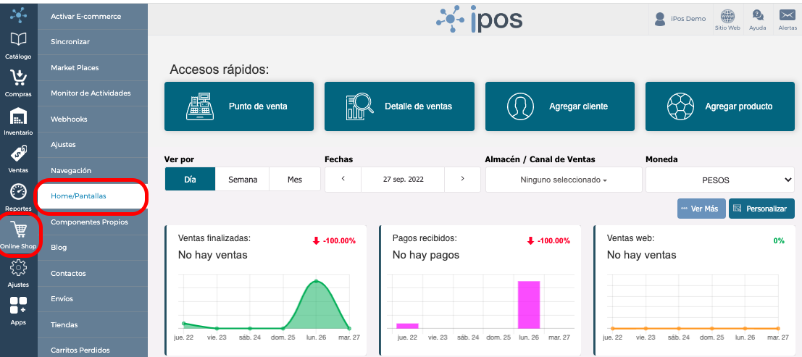The width and height of the screenshot is (802, 357).
Task: Click the date field 27 sep. 2022
Action: point(403,180)
